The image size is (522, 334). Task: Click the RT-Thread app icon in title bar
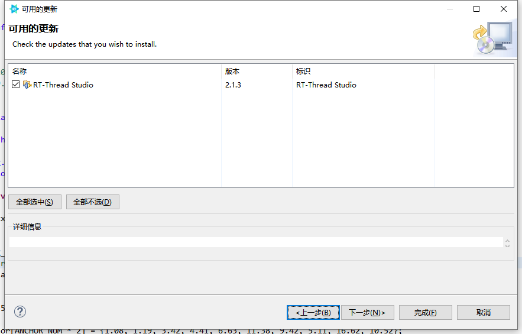tap(14, 9)
